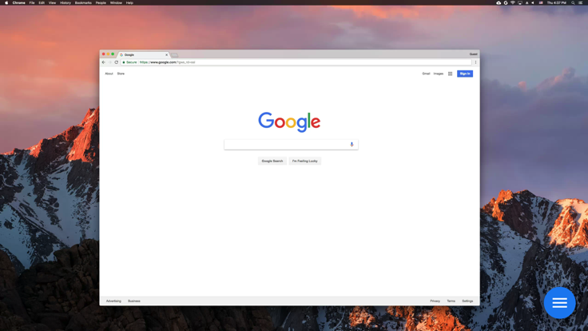This screenshot has height=331, width=588.
Task: Open the Gmail link
Action: click(x=426, y=74)
